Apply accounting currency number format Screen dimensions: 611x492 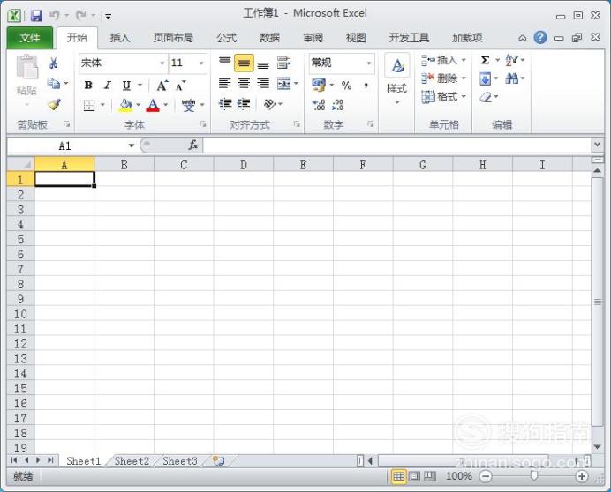319,86
